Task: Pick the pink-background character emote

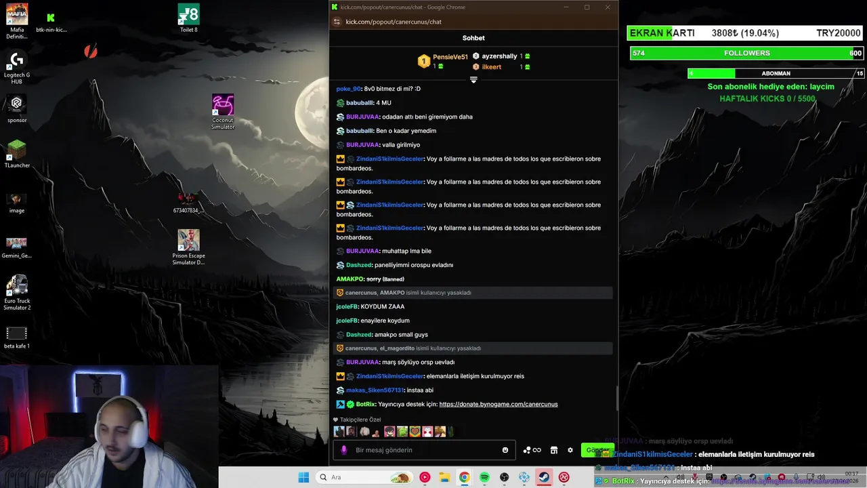Action: point(389,432)
